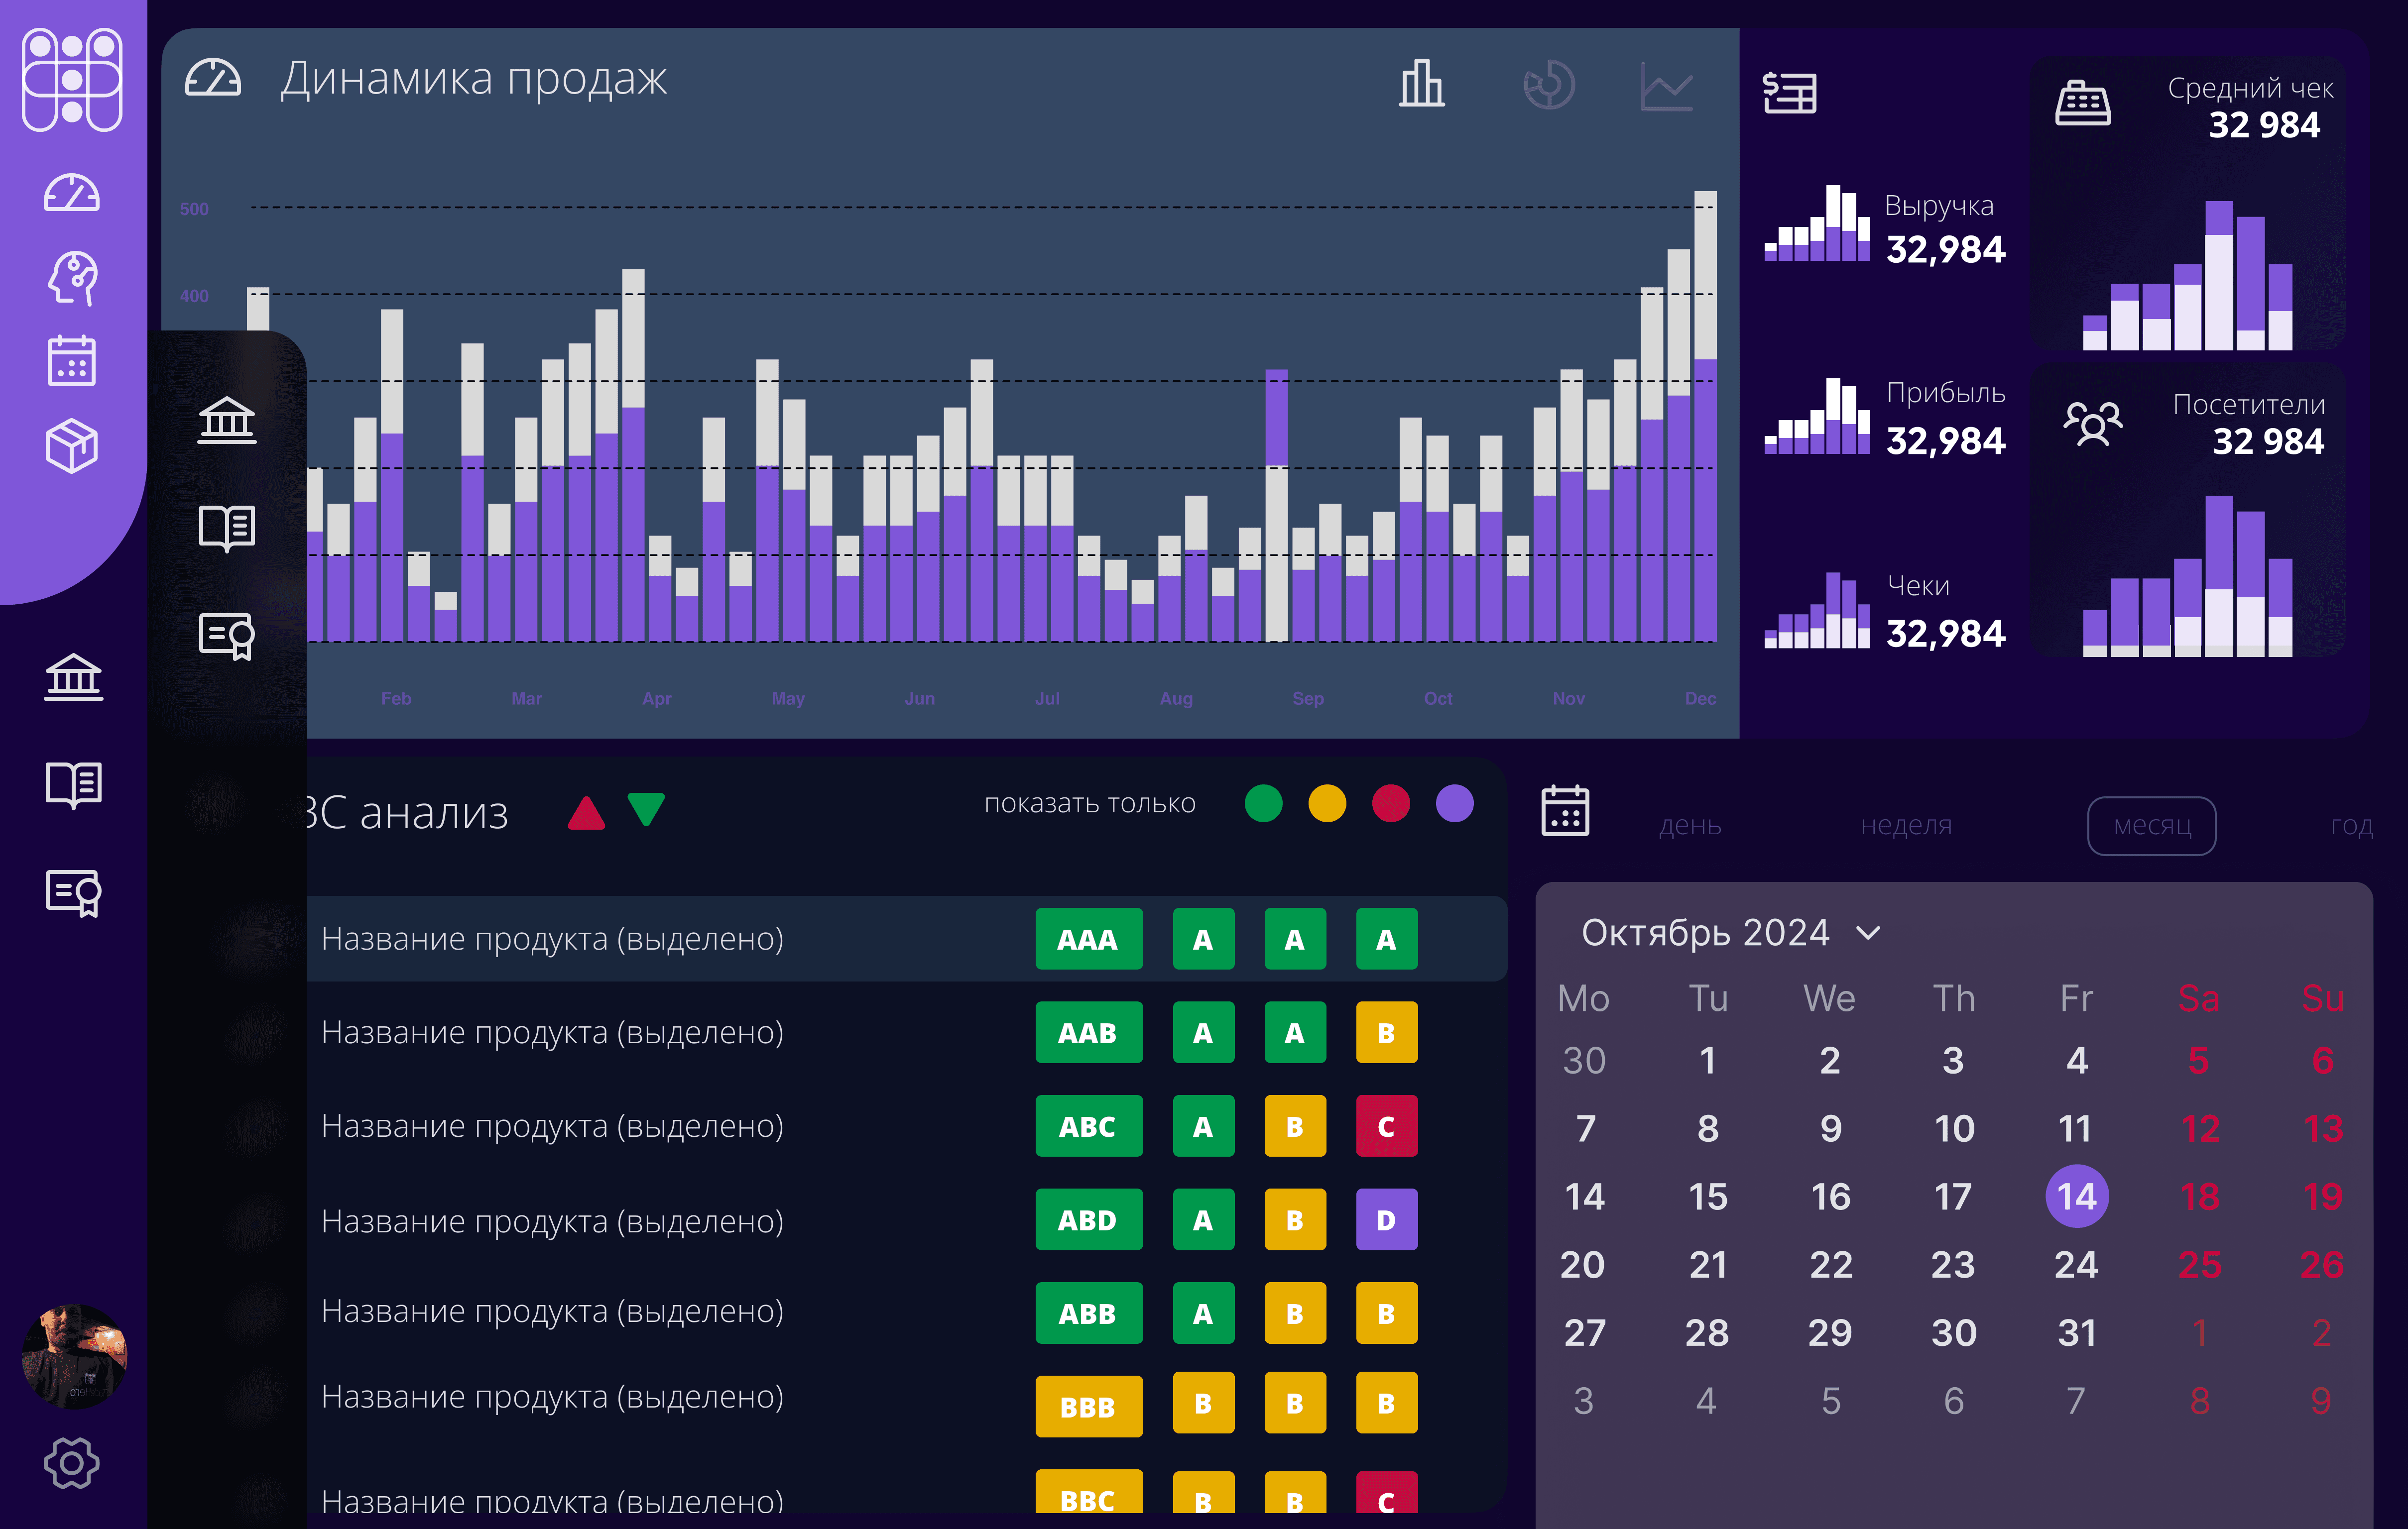This screenshot has height=1529, width=2408.
Task: Select the bar chart view icon
Action: [x=1421, y=84]
